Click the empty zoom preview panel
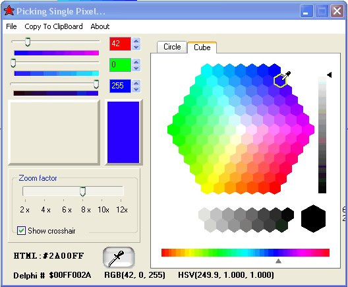The image size is (348, 287). coord(54,133)
